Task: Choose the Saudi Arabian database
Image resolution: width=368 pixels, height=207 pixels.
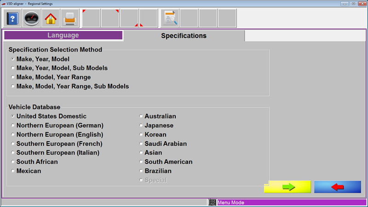Action: point(163,144)
